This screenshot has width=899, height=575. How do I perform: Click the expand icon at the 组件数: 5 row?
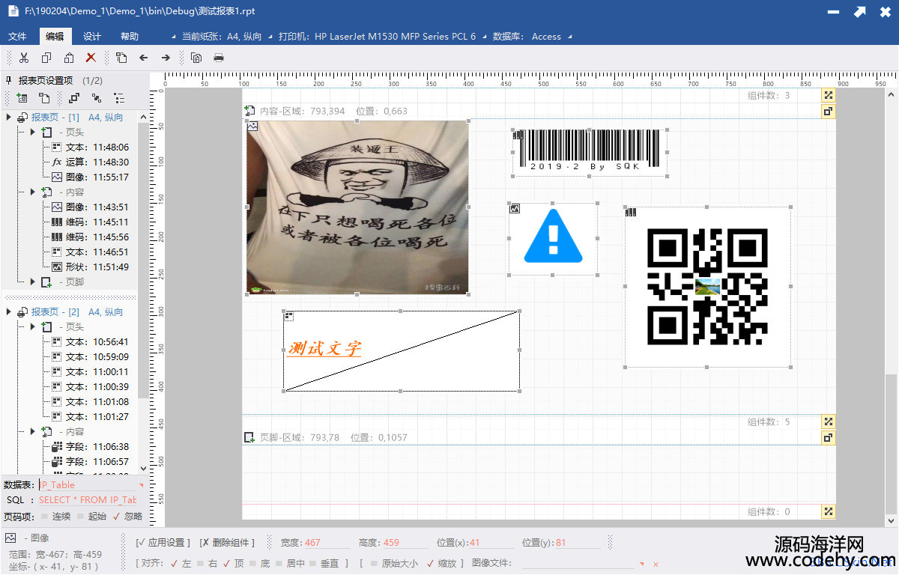click(x=828, y=422)
